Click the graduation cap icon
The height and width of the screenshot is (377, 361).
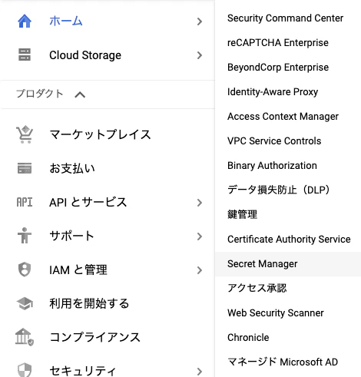click(x=25, y=303)
